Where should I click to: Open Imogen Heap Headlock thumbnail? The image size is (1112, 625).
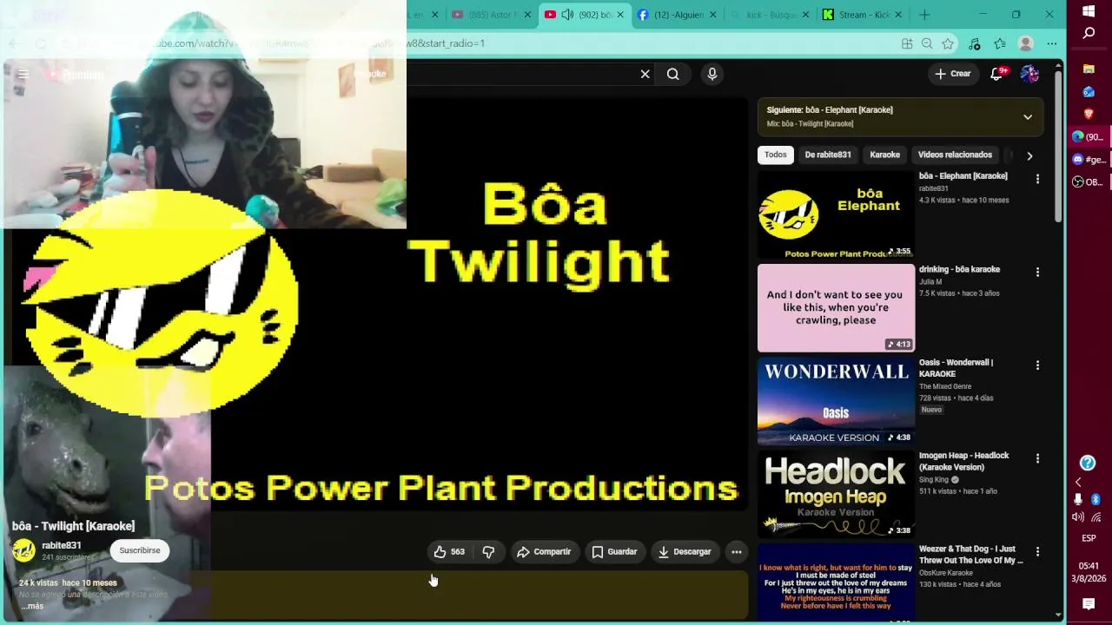pos(836,494)
